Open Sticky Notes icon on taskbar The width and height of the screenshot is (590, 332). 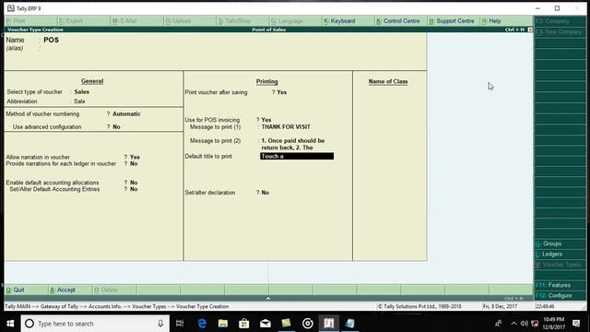pyautogui.click(x=287, y=324)
